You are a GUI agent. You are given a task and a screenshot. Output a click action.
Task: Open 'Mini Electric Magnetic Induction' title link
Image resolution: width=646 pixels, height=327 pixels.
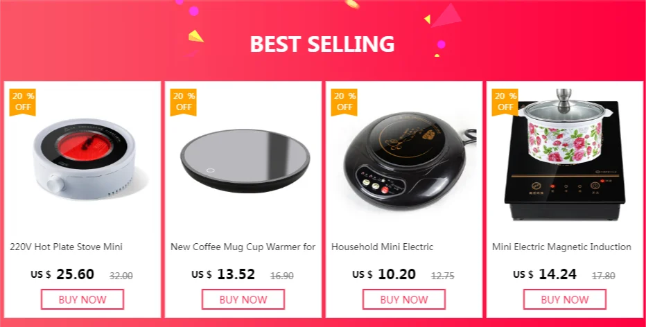561,247
